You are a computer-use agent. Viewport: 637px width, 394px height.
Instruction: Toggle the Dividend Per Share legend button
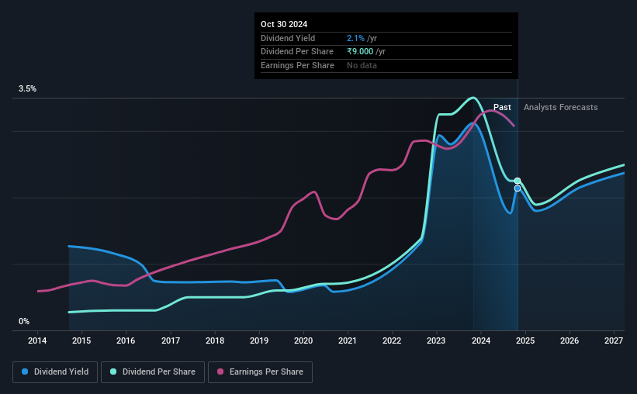(153, 372)
